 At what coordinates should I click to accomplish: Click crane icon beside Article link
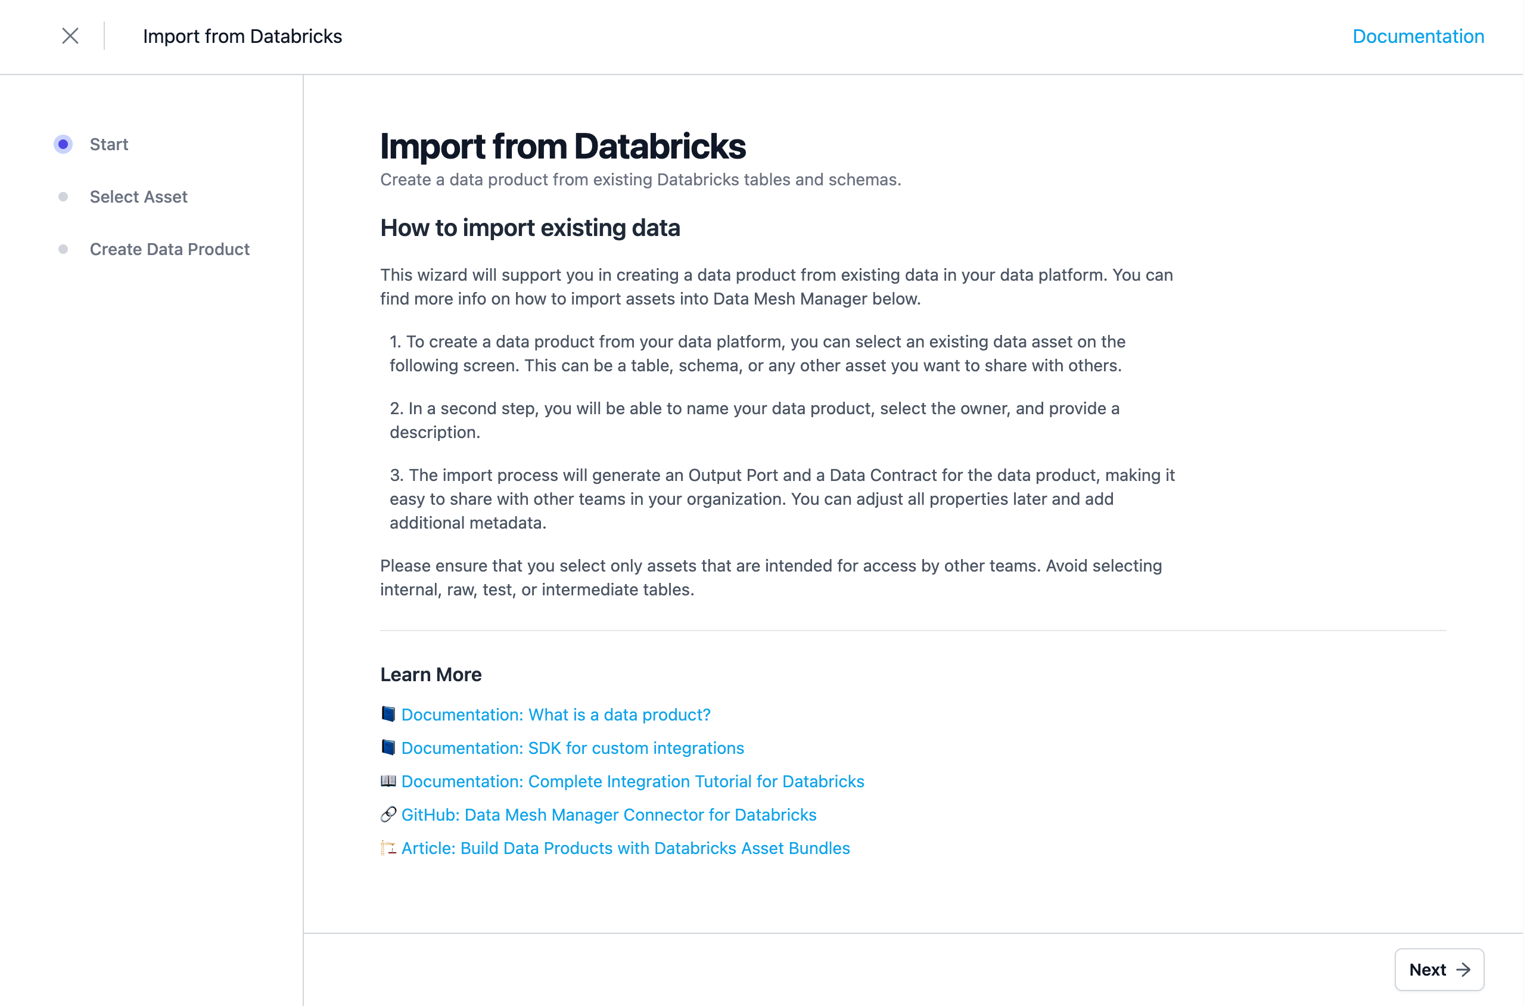(x=388, y=847)
